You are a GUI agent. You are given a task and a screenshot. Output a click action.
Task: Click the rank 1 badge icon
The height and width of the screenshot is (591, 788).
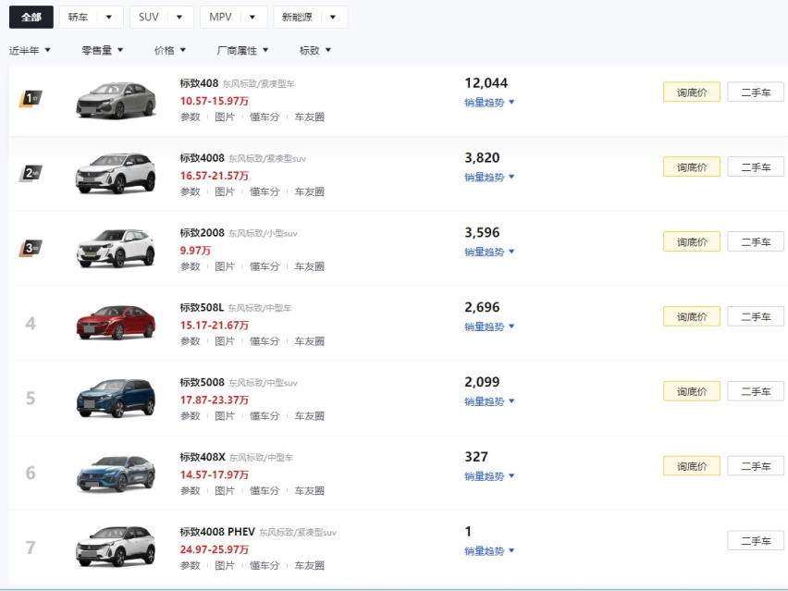(31, 98)
